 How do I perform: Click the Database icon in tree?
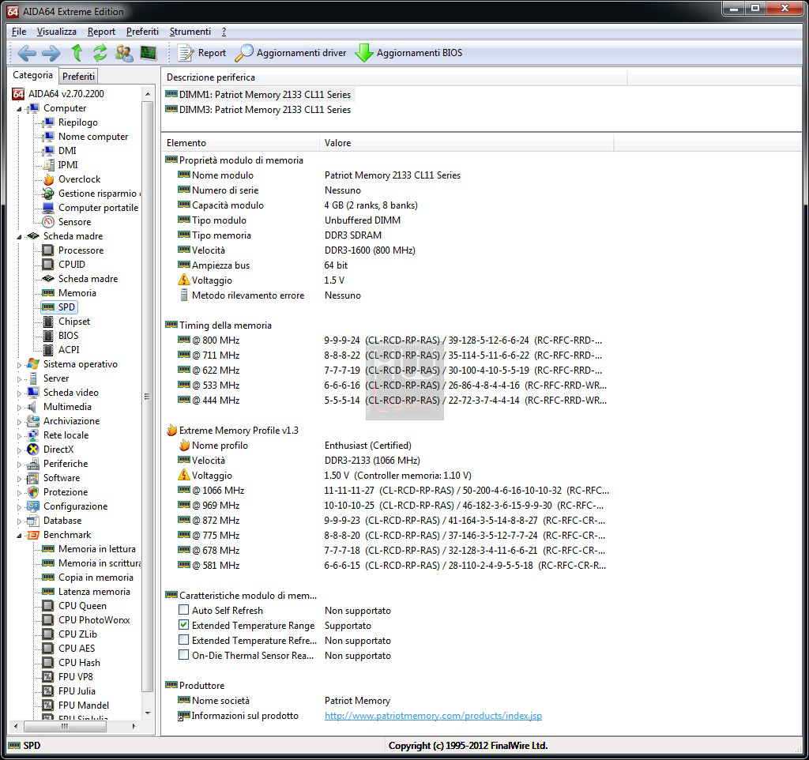coord(33,521)
